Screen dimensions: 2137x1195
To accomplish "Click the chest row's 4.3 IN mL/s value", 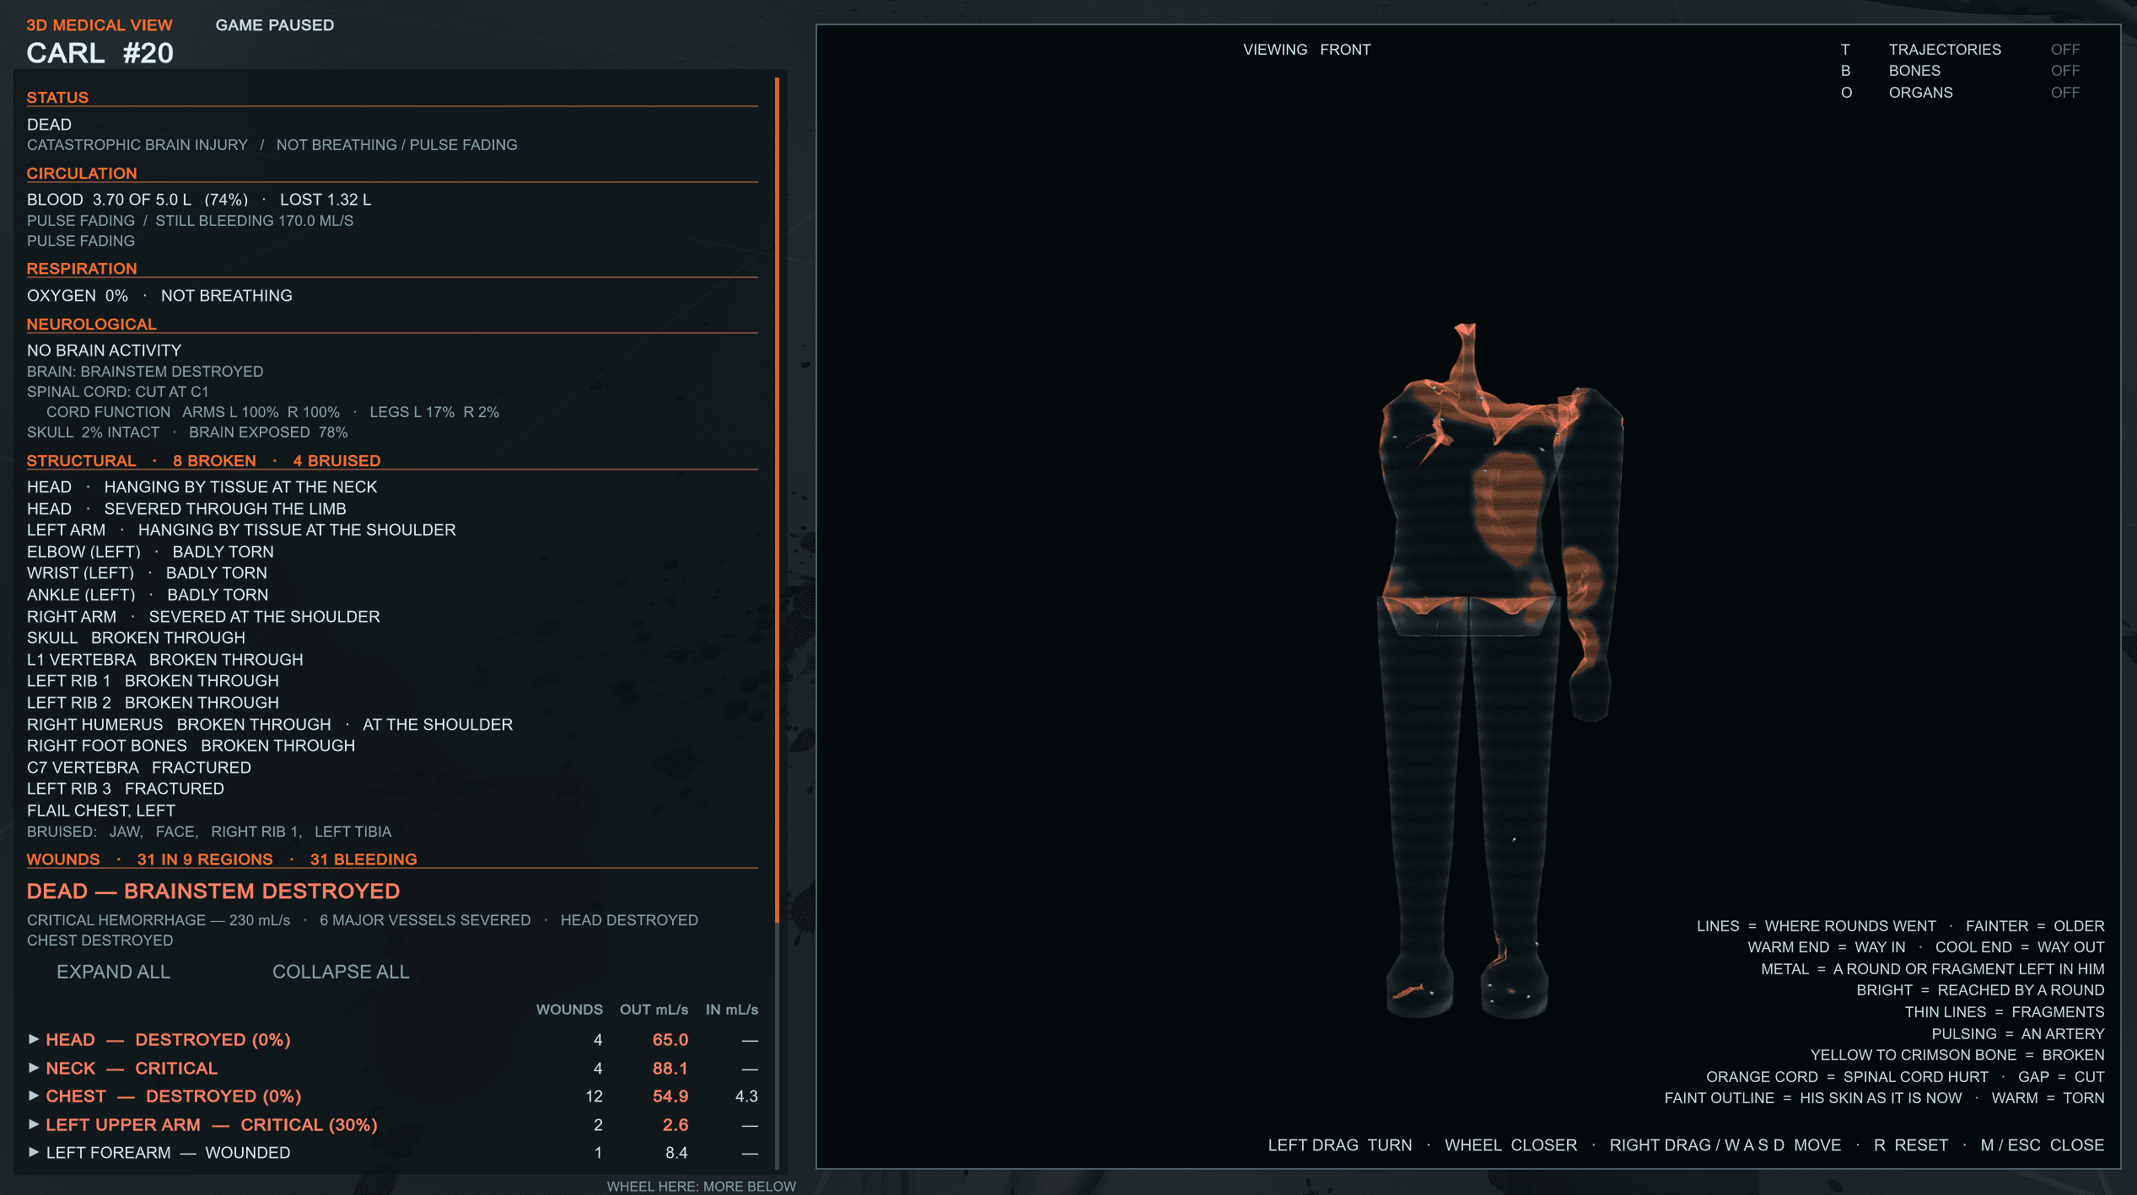I will 746,1096.
